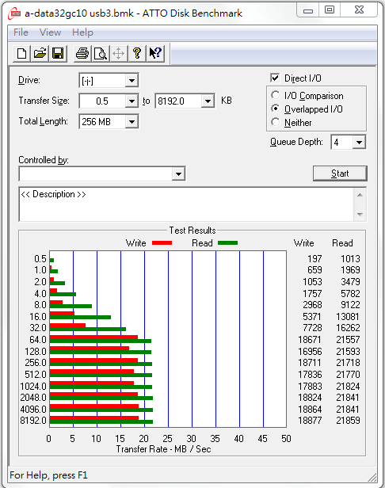Viewport: 385px width, 488px height.
Task: Save results using the floppy disk icon
Action: 58,53
